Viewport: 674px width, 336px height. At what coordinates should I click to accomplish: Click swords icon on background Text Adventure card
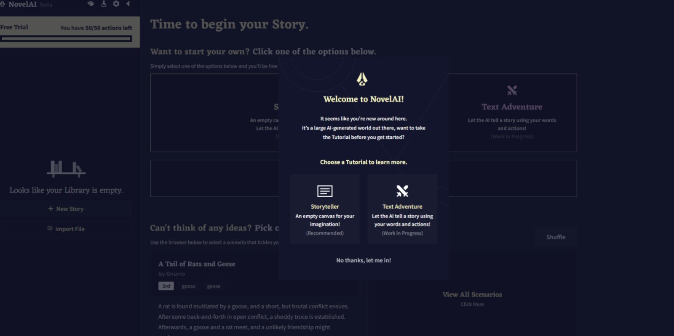click(512, 90)
